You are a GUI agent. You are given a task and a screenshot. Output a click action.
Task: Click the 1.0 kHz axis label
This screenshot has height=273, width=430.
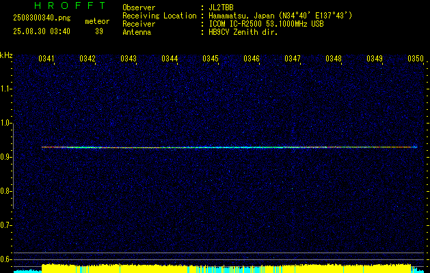(5, 123)
